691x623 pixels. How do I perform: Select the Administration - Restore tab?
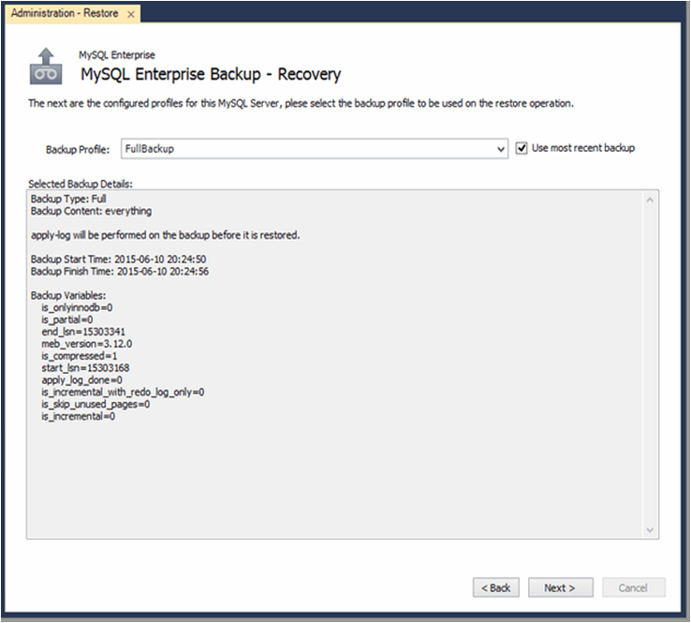coord(63,14)
